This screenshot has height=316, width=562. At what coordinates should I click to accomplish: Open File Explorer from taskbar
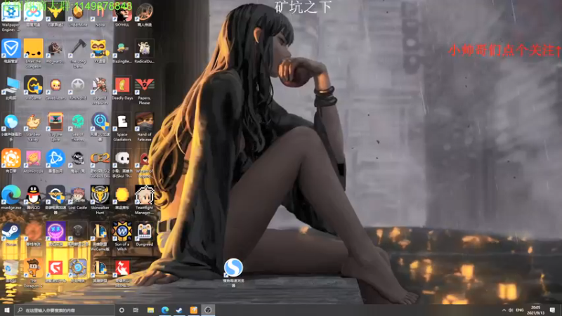click(x=150, y=310)
